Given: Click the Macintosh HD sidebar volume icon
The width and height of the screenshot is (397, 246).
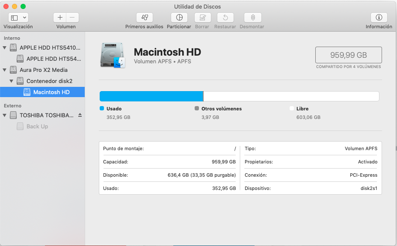Looking at the screenshot, I should [27, 92].
